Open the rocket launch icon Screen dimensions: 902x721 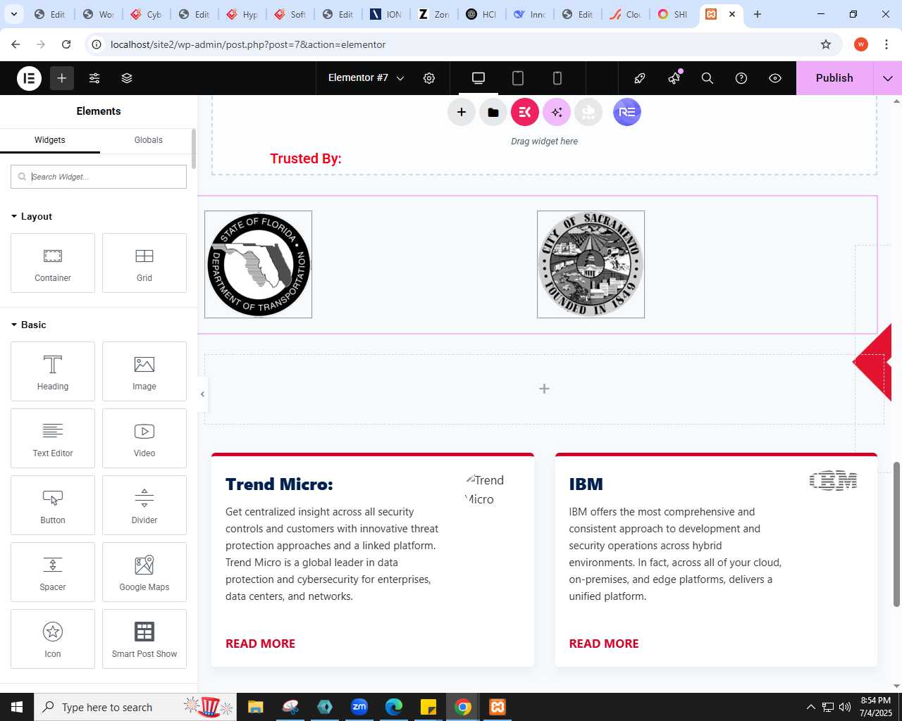pyautogui.click(x=640, y=78)
